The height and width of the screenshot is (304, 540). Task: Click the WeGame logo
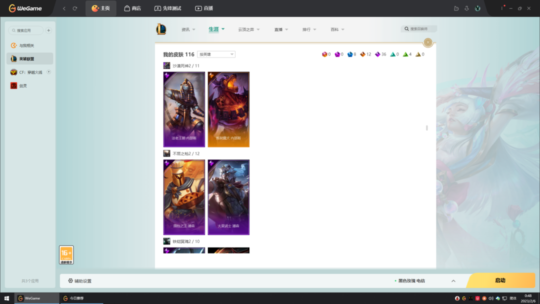pos(25,8)
